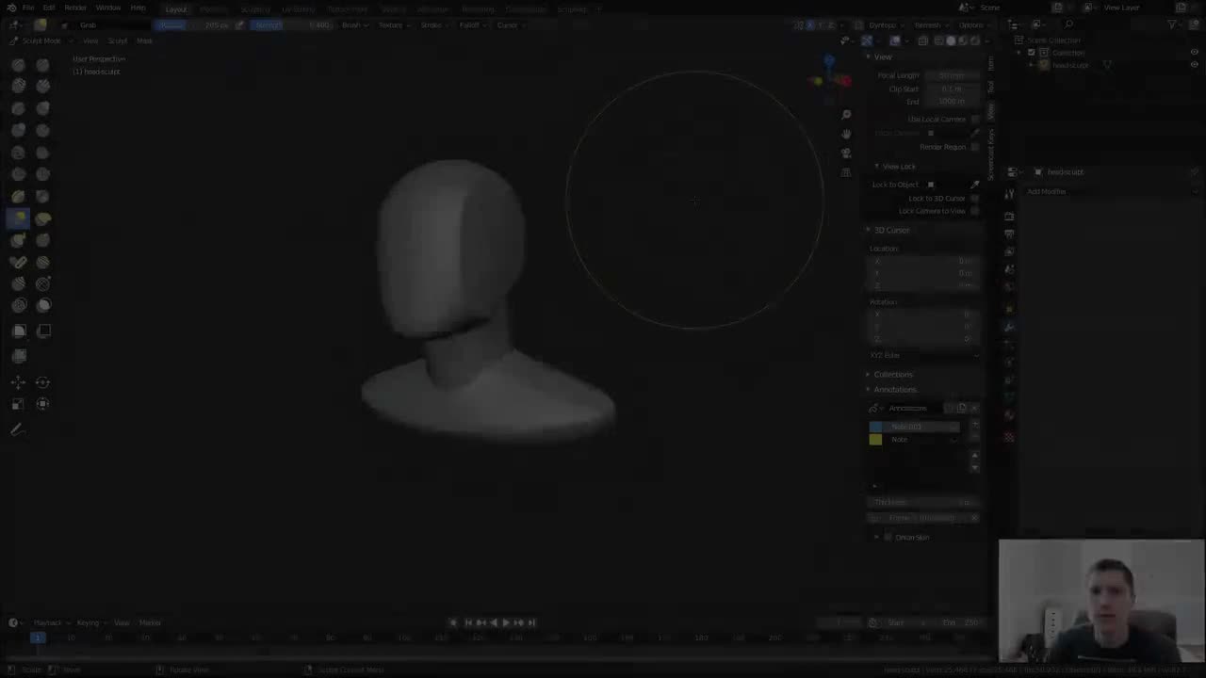This screenshot has width=1206, height=678.
Task: Pick the Pose brush tool
Action: [19, 263]
